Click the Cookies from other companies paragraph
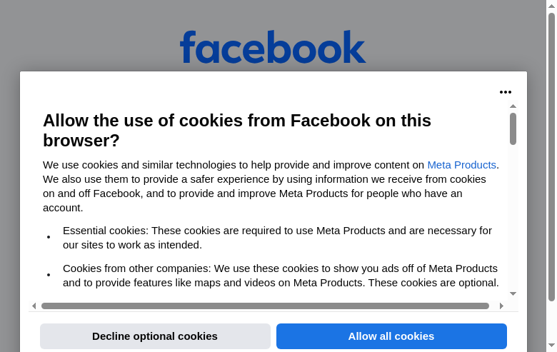This screenshot has height=352, width=557. point(280,276)
